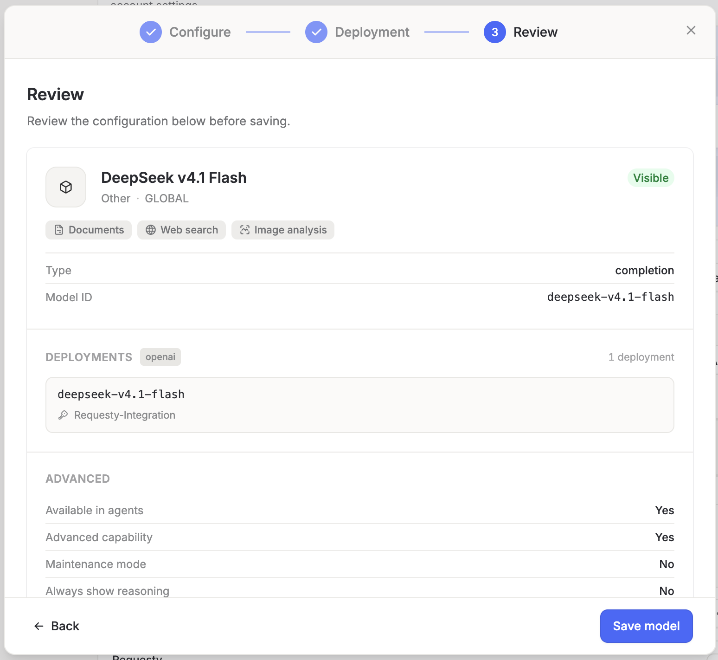Click the Requesty-Integration key label

point(125,415)
